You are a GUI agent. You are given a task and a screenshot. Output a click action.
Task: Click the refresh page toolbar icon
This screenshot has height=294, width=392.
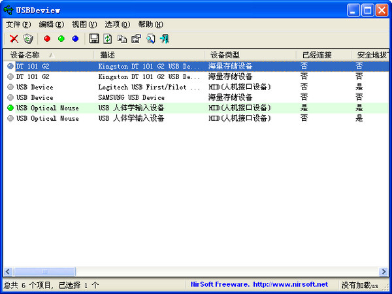tap(108, 39)
